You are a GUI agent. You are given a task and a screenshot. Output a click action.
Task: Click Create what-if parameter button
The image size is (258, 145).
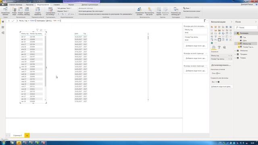(x=37, y=11)
